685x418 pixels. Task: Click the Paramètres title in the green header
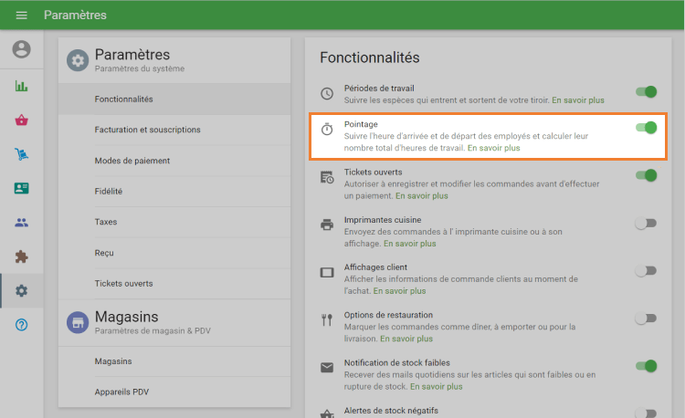pos(75,15)
